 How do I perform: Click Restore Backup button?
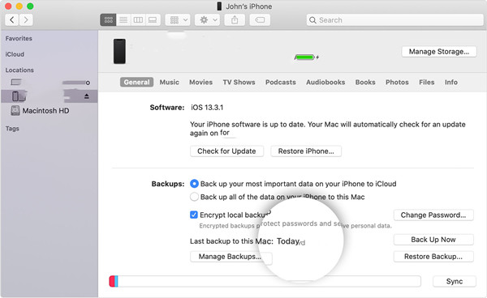[433, 257]
